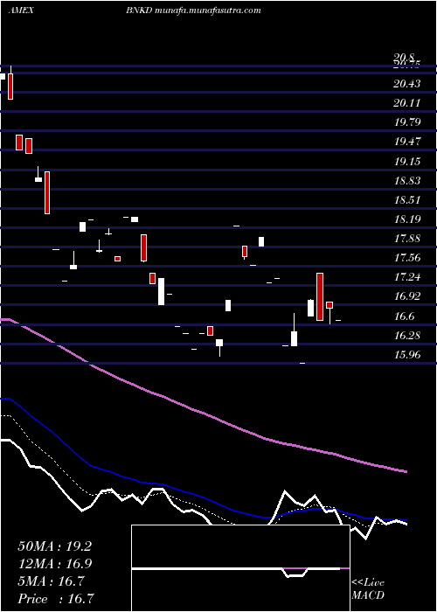Image resolution: width=437 pixels, height=612 pixels.
Task: Select the 17.24 price axis label
Action: 407,277
